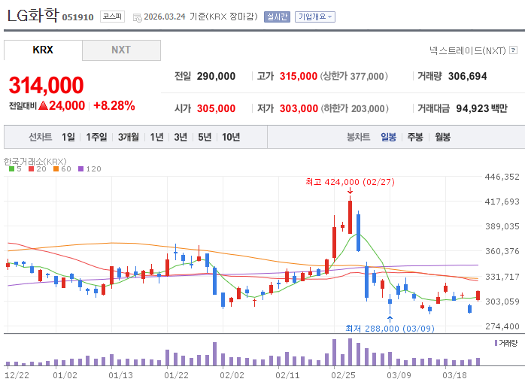Click the 코스피 market badge
This screenshot has height=385, width=525.
click(x=112, y=17)
